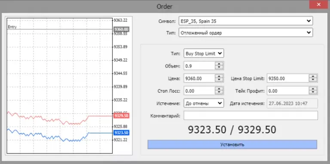Decrease Тейк Профит value with down arrow
The width and height of the screenshot is (330, 164).
(313, 92)
